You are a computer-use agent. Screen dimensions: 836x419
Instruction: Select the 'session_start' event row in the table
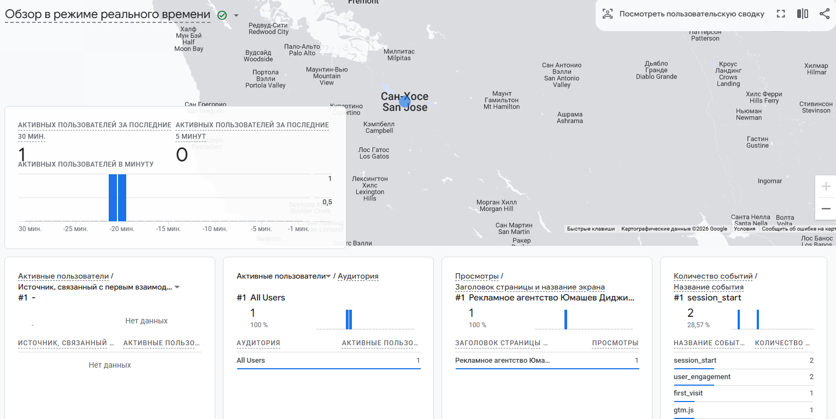[744, 361]
